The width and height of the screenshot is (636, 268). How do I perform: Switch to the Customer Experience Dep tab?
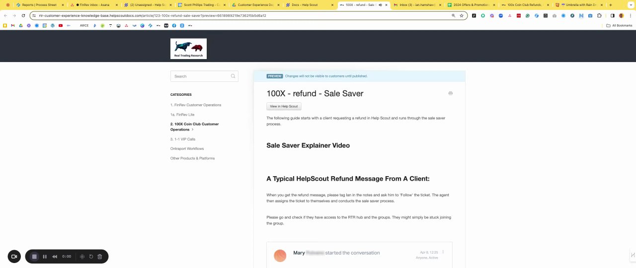click(255, 5)
